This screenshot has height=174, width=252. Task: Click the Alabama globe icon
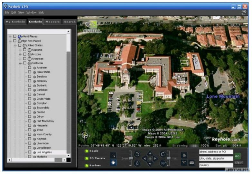[30, 50]
